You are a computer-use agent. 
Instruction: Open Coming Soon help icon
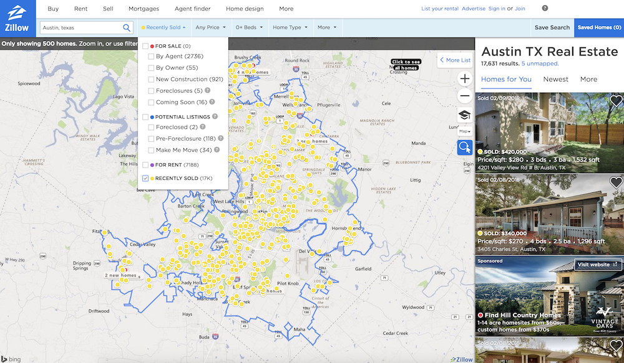pos(212,102)
